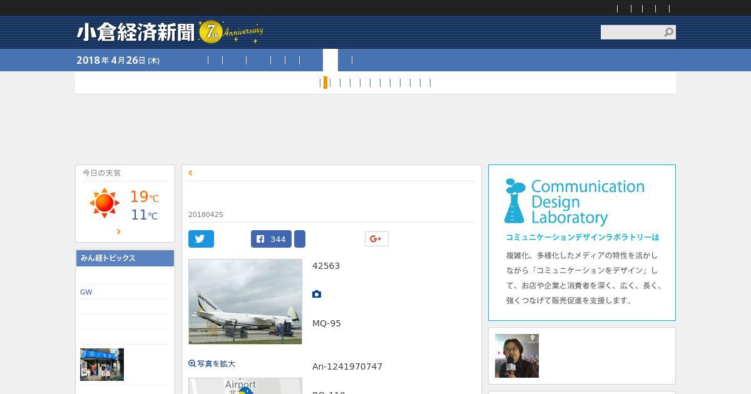Click the 今日の天気 weather heading
The height and width of the screenshot is (394, 751).
pos(101,173)
